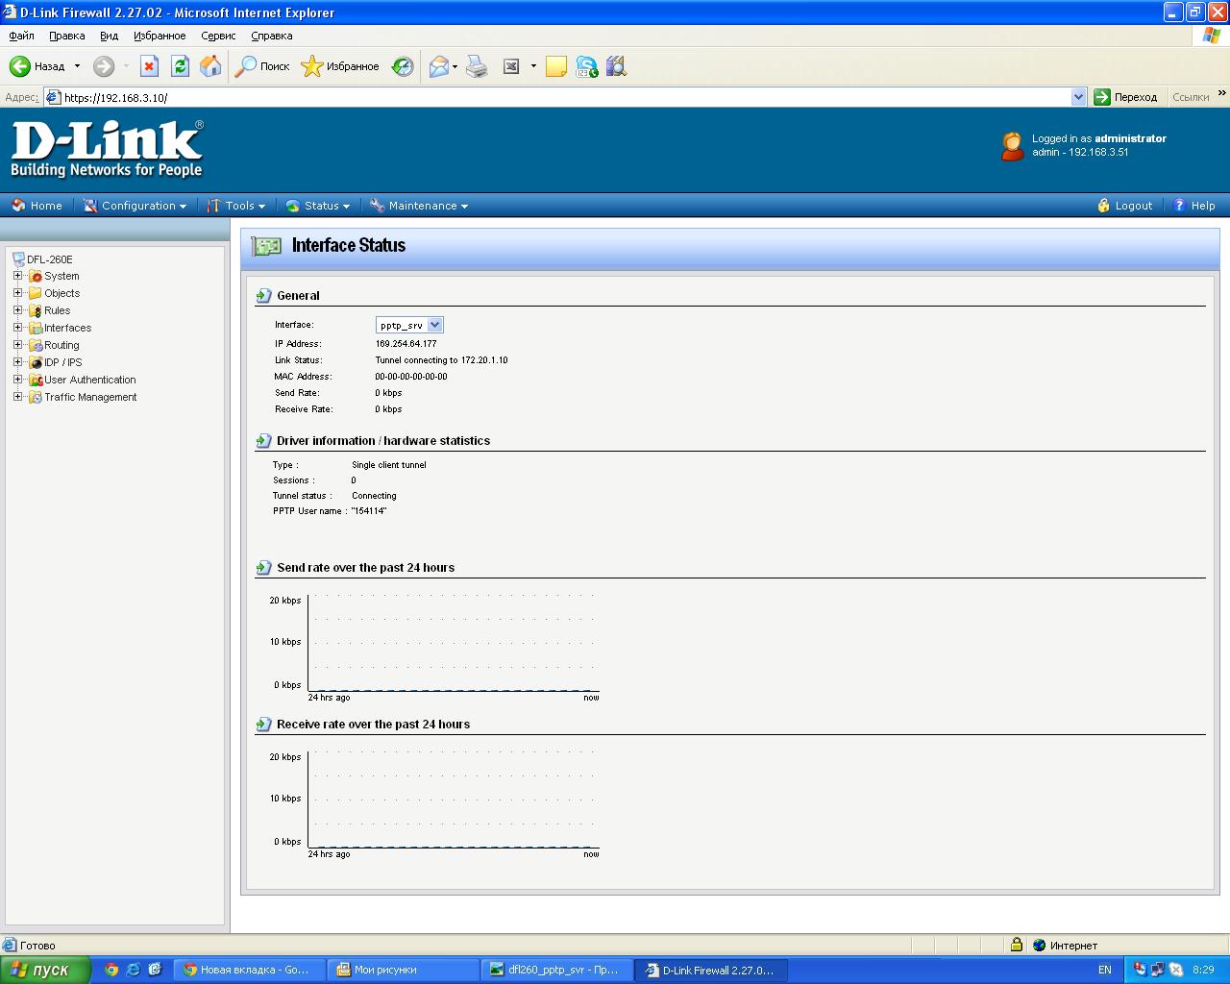The width and height of the screenshot is (1230, 984).
Task: Open the Back button history dropdown arrow
Action: point(77,66)
